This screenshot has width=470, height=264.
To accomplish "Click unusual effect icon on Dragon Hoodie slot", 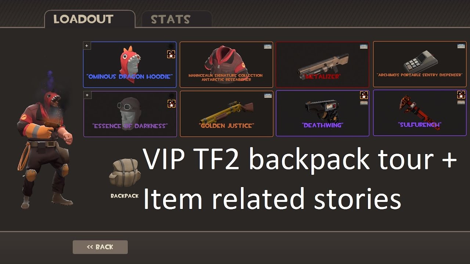I will tap(171, 54).
